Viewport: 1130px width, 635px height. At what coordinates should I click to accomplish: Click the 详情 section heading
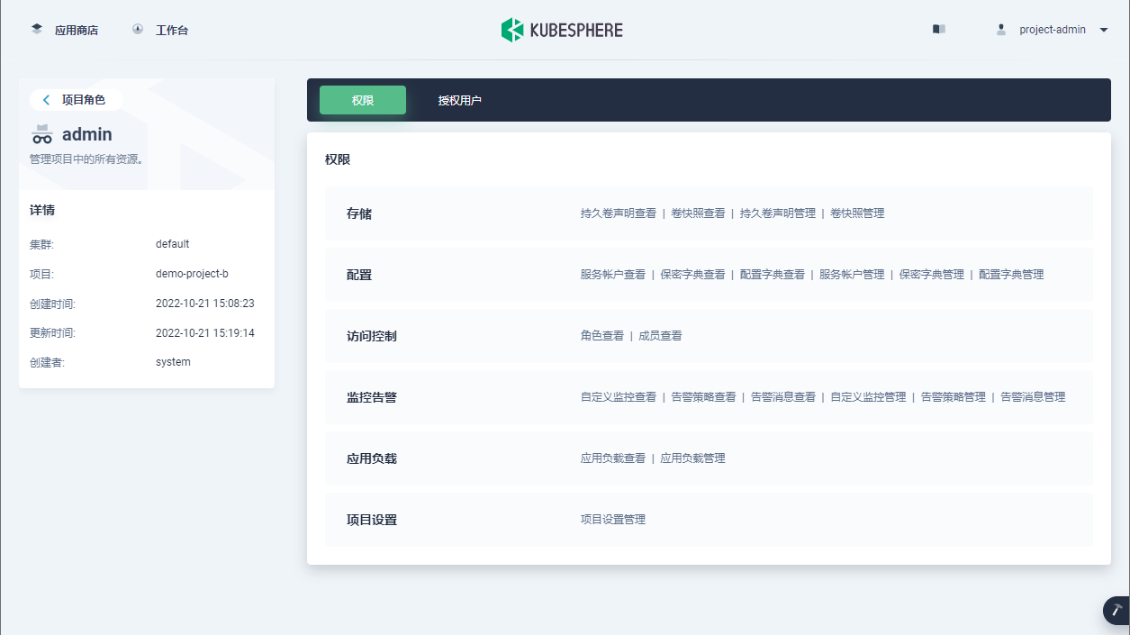click(x=42, y=210)
